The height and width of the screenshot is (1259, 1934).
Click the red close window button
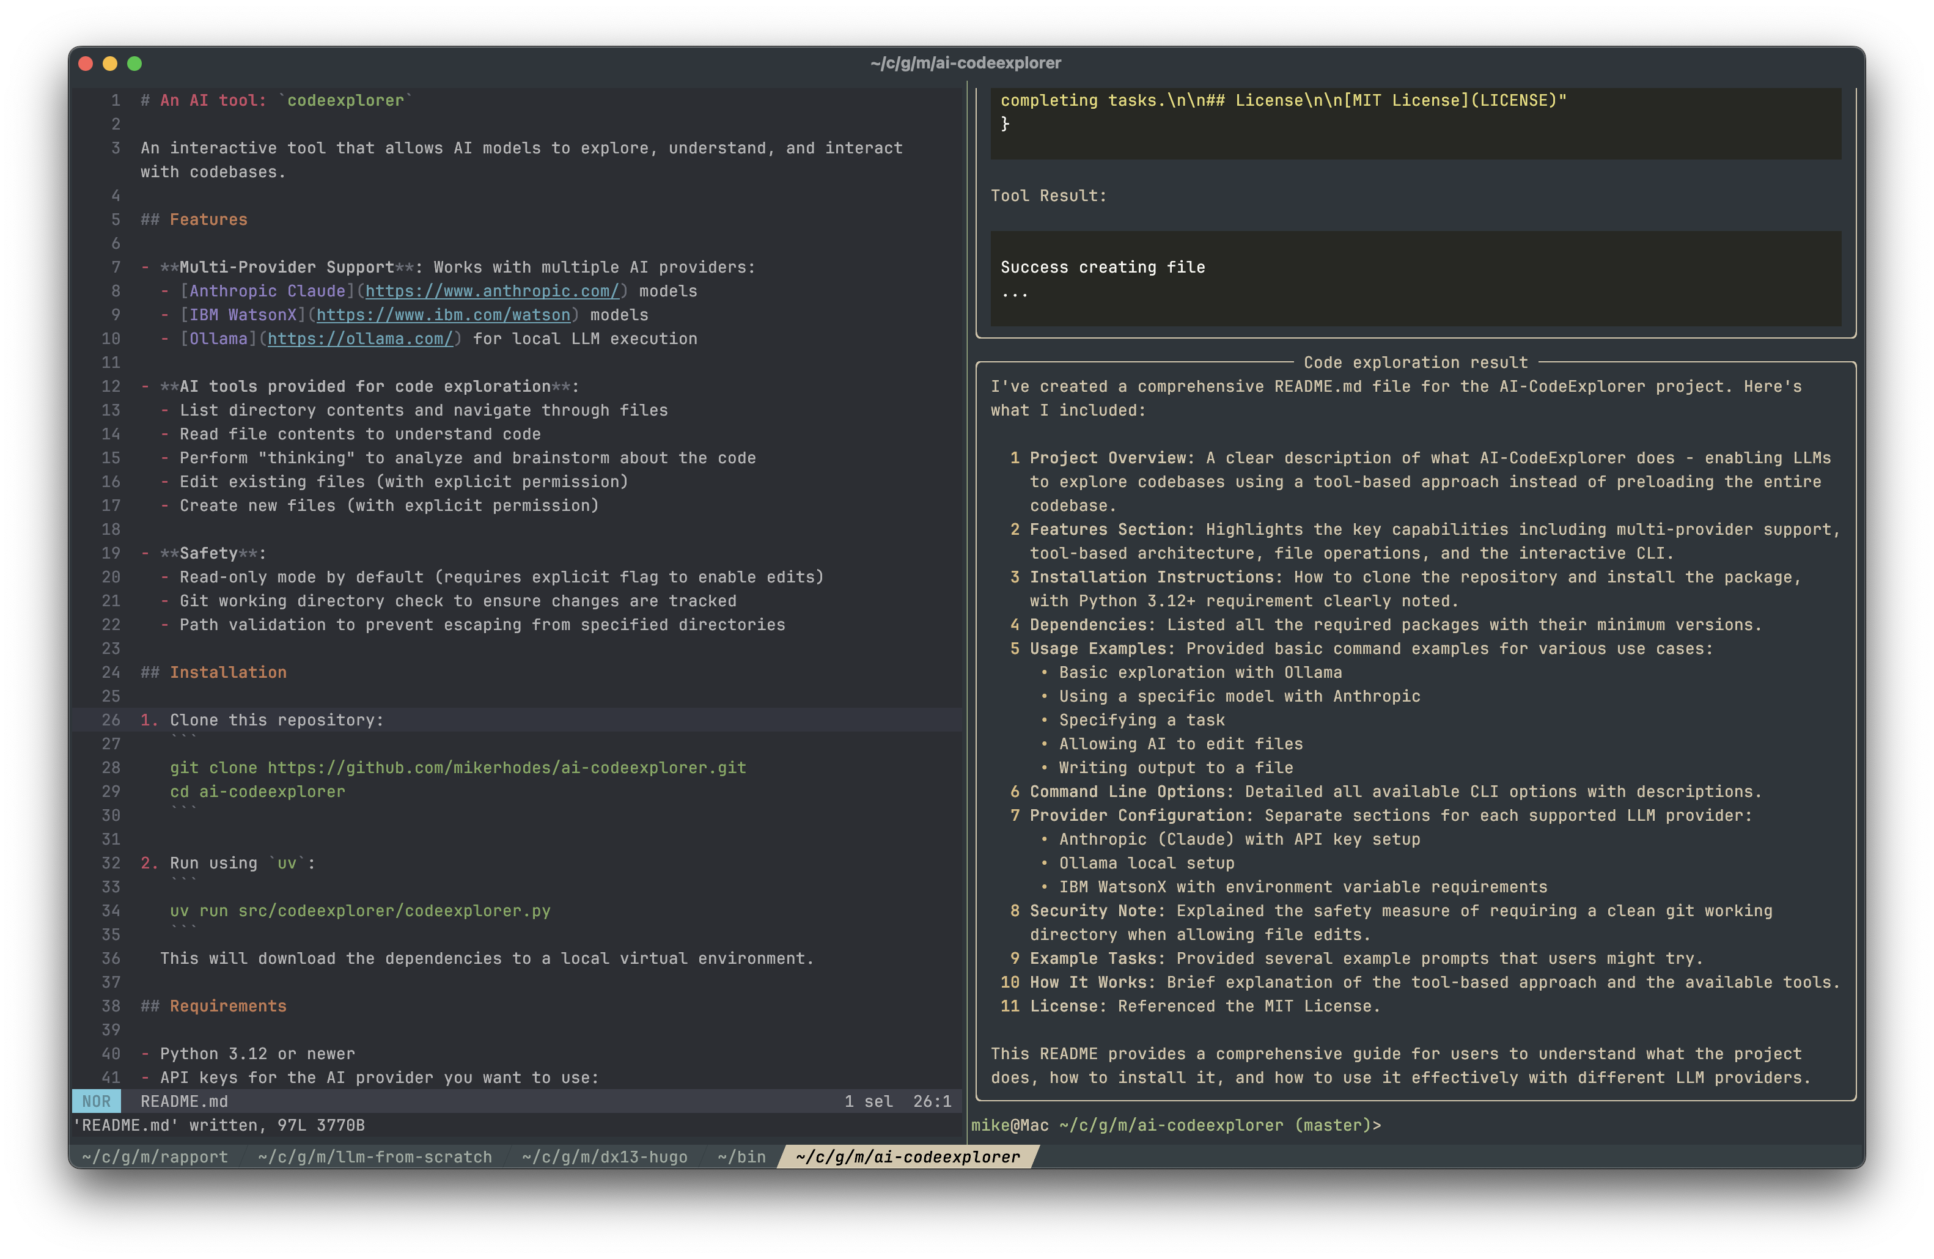click(x=86, y=64)
